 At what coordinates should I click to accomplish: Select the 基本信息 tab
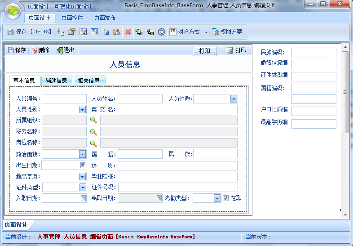[x=24, y=81]
